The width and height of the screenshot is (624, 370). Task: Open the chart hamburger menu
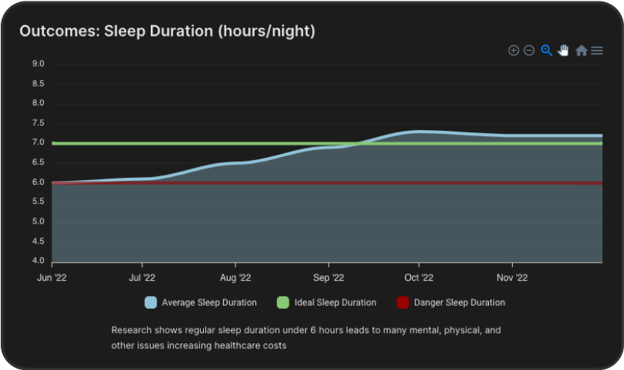(597, 51)
